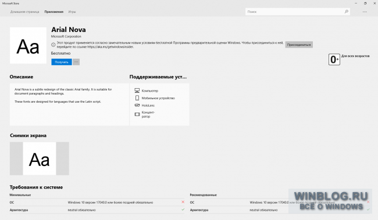The width and height of the screenshot is (378, 220).
Task: Click the green check for minimum architecture
Action: (183, 210)
